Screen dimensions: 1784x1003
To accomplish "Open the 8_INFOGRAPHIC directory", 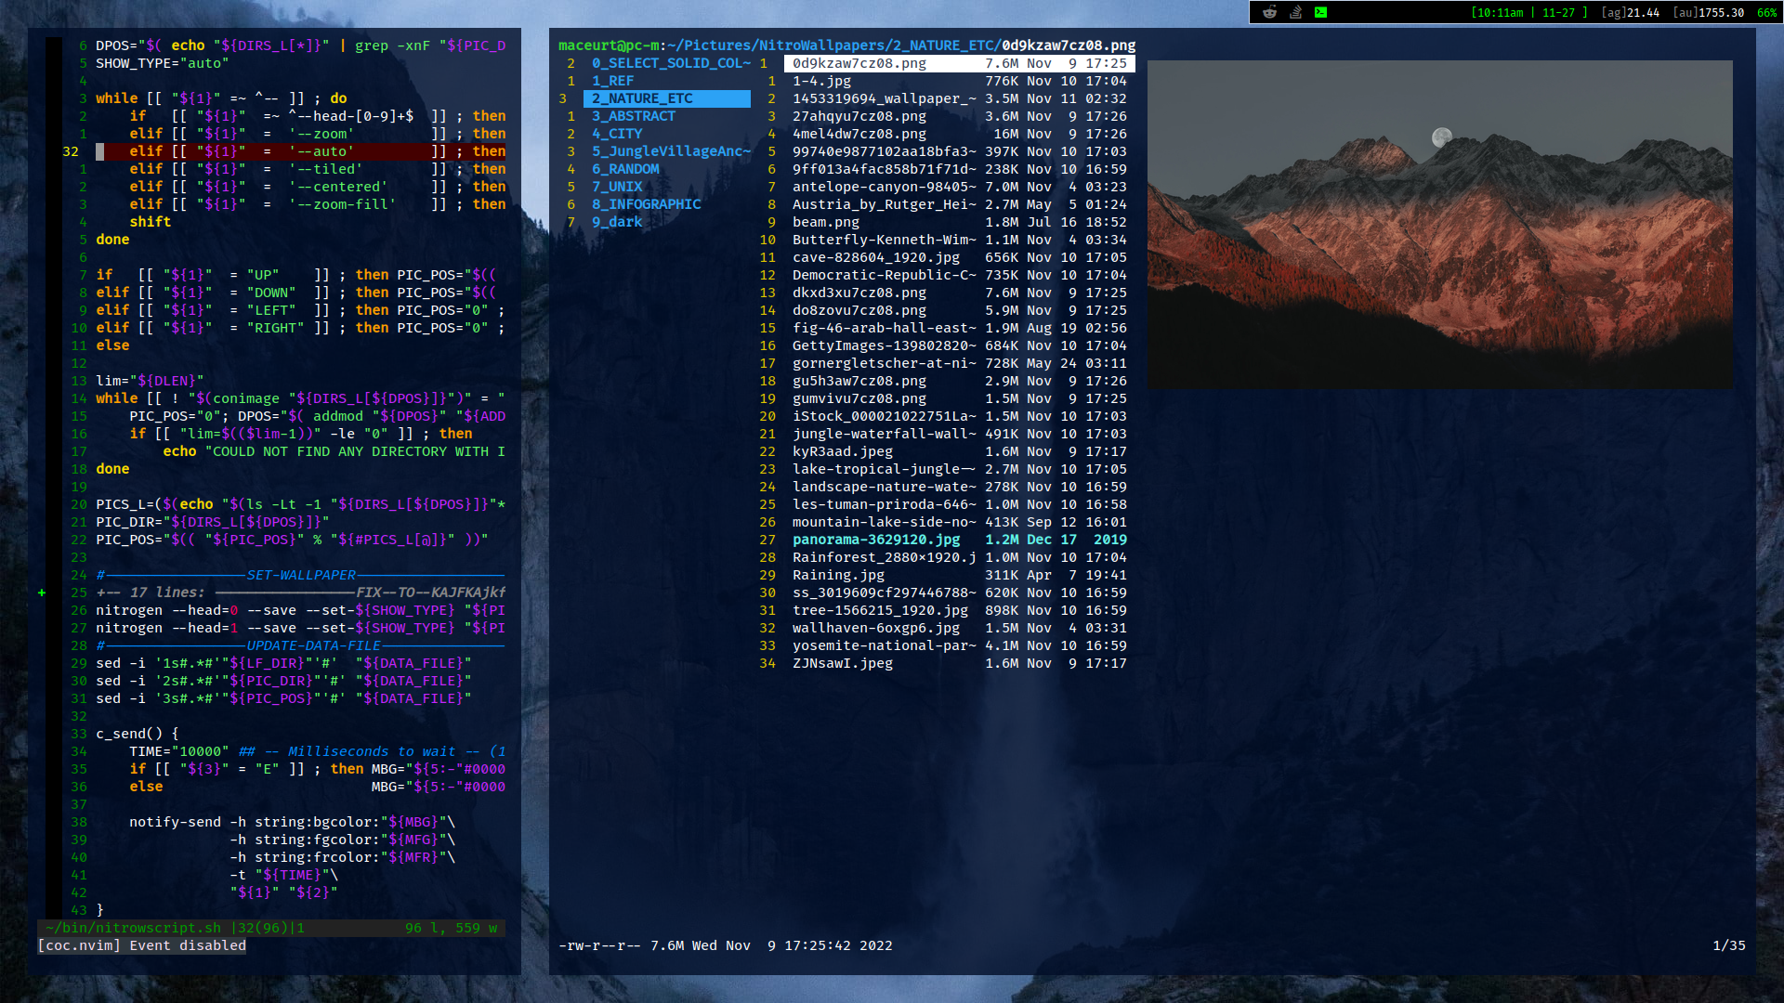I will (x=647, y=204).
